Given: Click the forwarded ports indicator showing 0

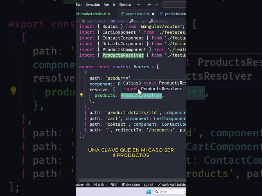Looking at the screenshot, I should 114,185.
